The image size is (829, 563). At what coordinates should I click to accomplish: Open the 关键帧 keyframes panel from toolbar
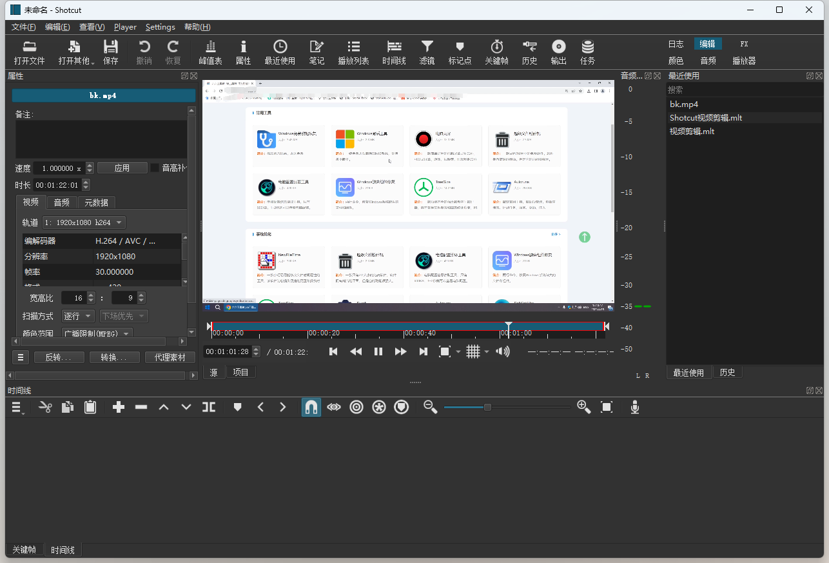(x=496, y=52)
